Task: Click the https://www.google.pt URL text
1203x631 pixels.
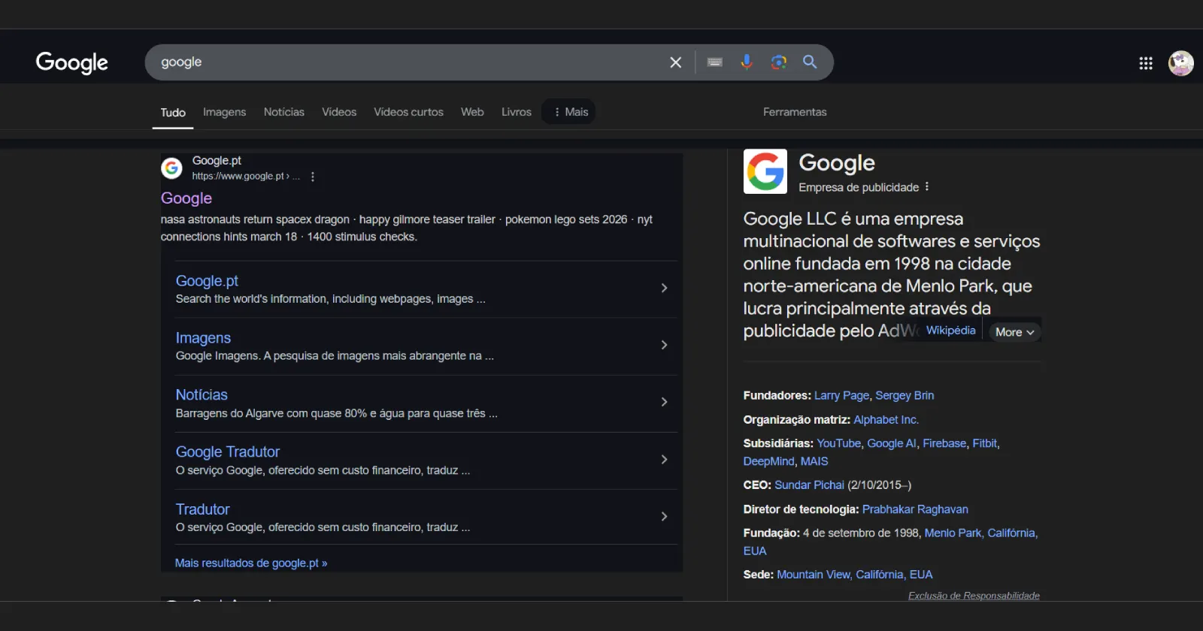Action: (x=238, y=177)
